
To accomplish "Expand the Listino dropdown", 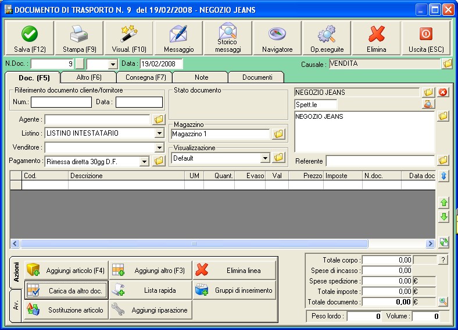I will pyautogui.click(x=159, y=133).
